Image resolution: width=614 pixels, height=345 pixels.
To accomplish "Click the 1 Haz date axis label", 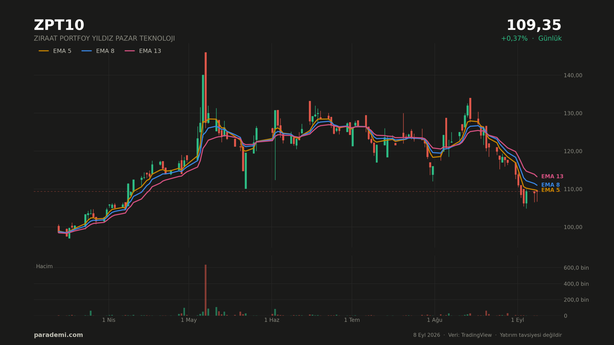I will point(272,320).
